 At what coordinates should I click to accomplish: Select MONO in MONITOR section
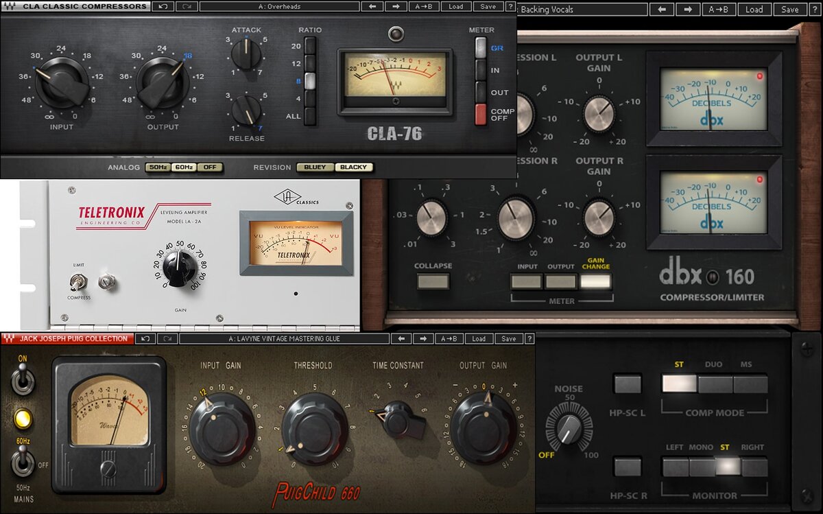coord(702,467)
